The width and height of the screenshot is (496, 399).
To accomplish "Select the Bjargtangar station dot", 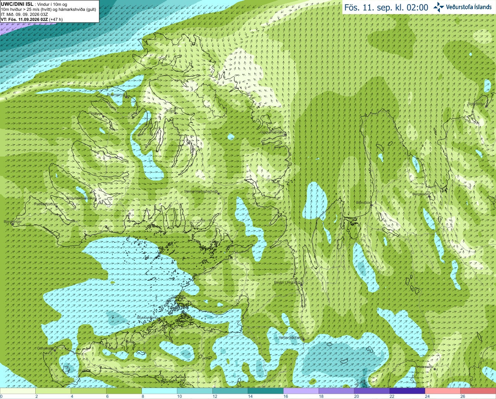I will pos(13,224).
